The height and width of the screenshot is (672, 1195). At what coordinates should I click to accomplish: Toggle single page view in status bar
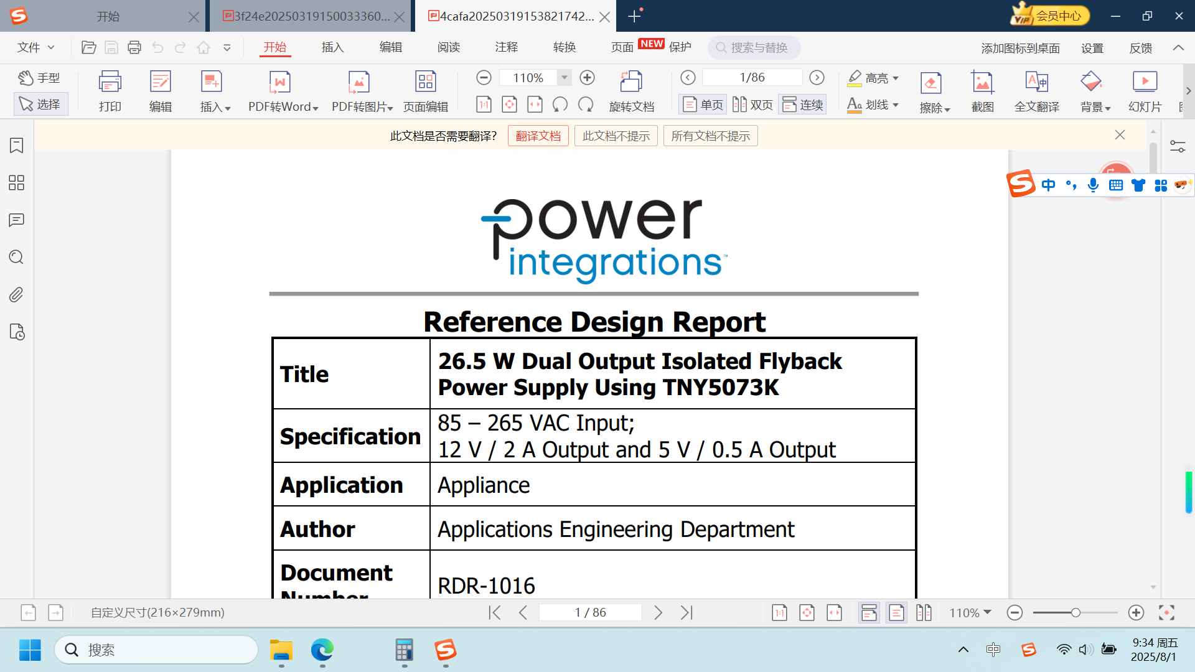(896, 613)
